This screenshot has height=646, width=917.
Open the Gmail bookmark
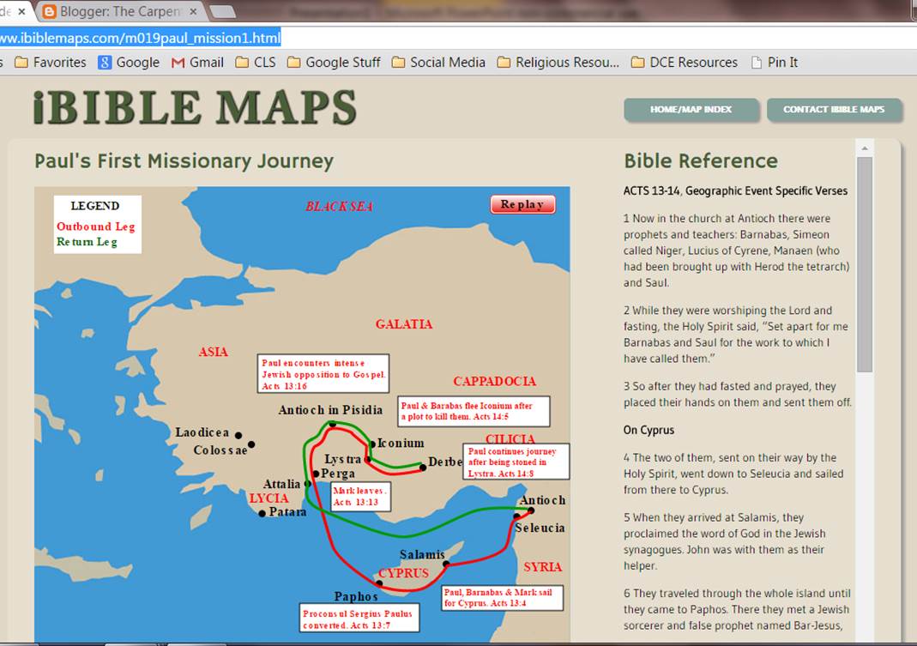click(197, 62)
